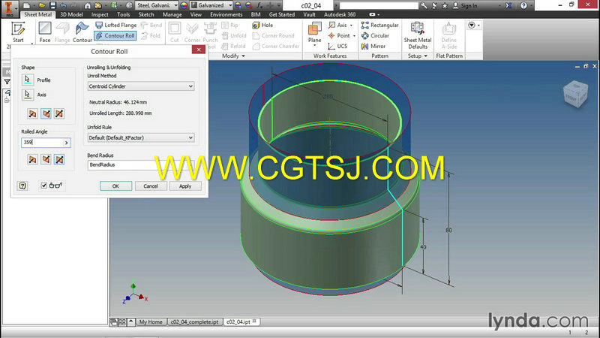The width and height of the screenshot is (600, 338).
Task: Open the dialog help button
Action: tap(22, 186)
